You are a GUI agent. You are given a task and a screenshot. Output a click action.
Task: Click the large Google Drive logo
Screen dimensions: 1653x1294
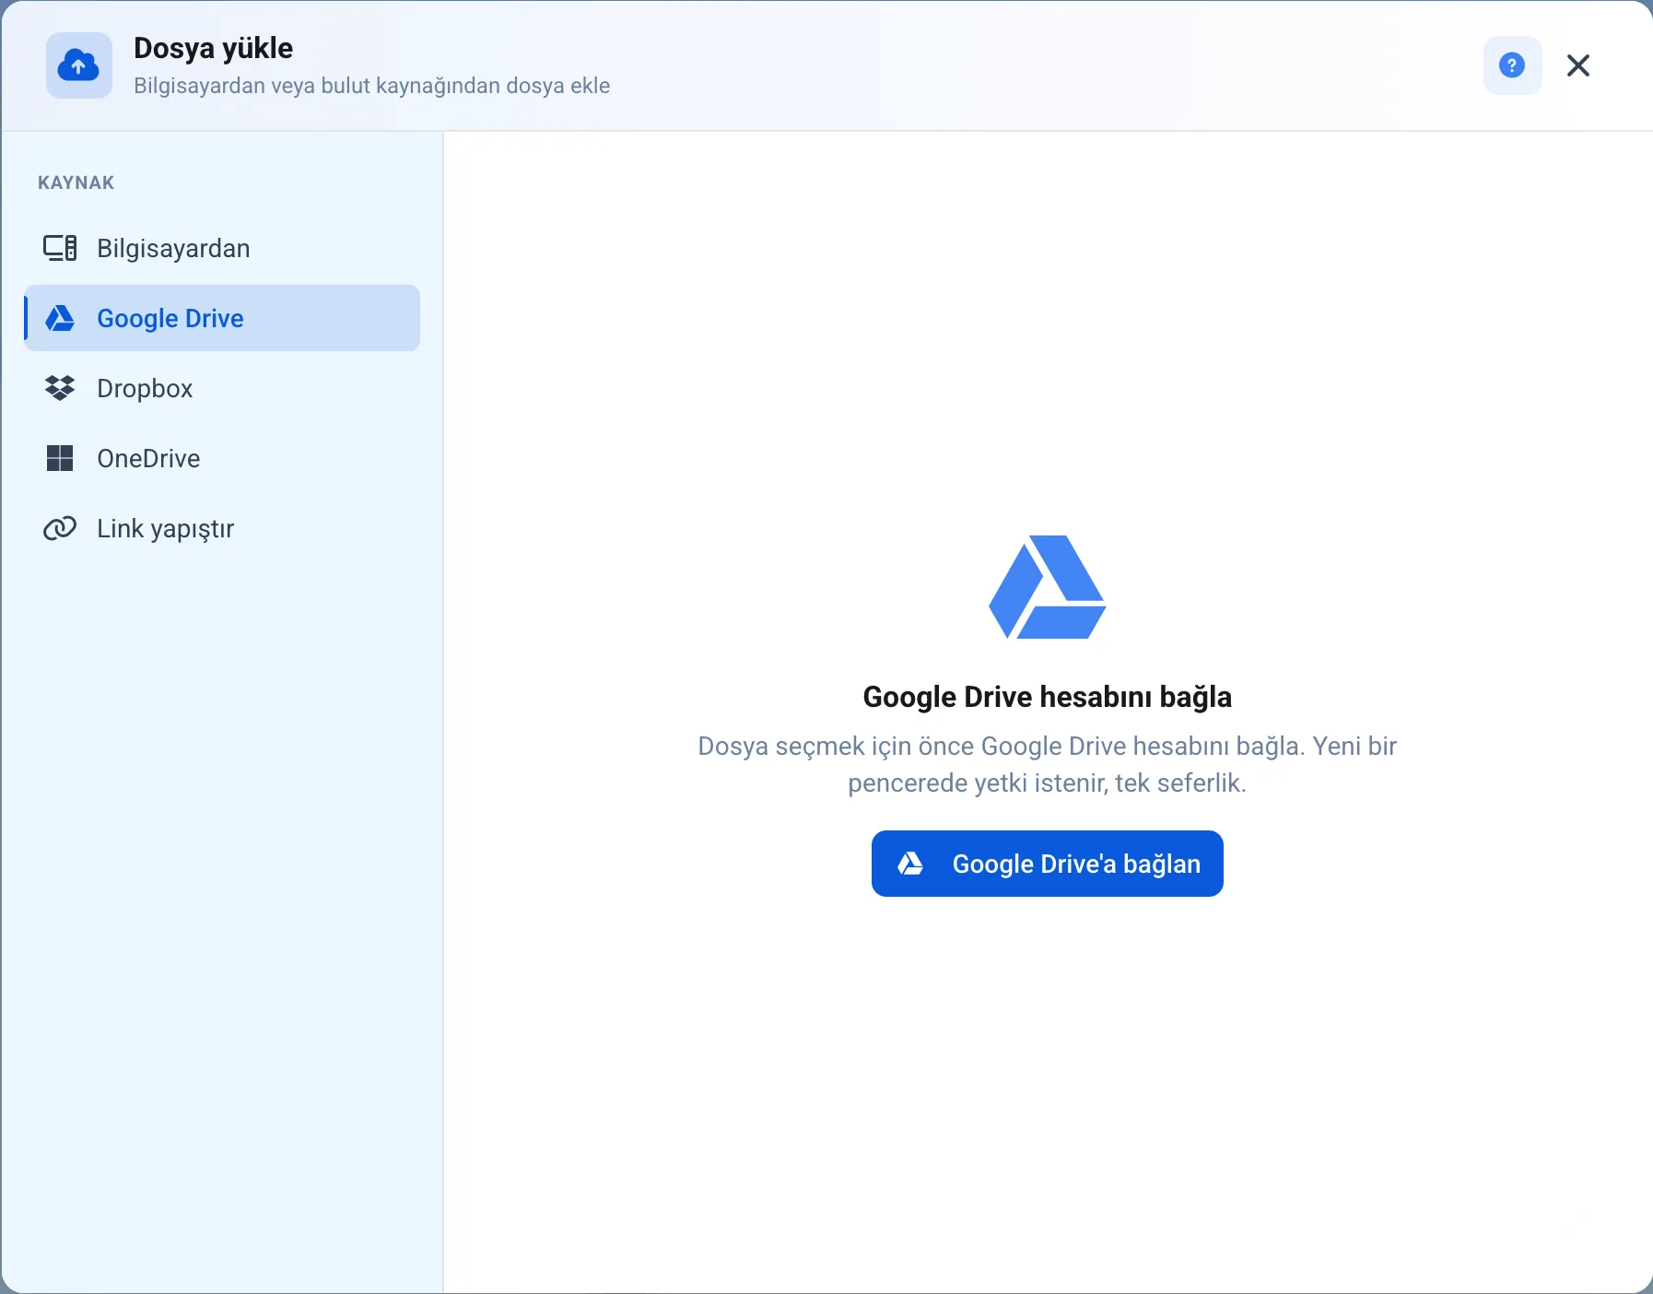pyautogui.click(x=1048, y=587)
